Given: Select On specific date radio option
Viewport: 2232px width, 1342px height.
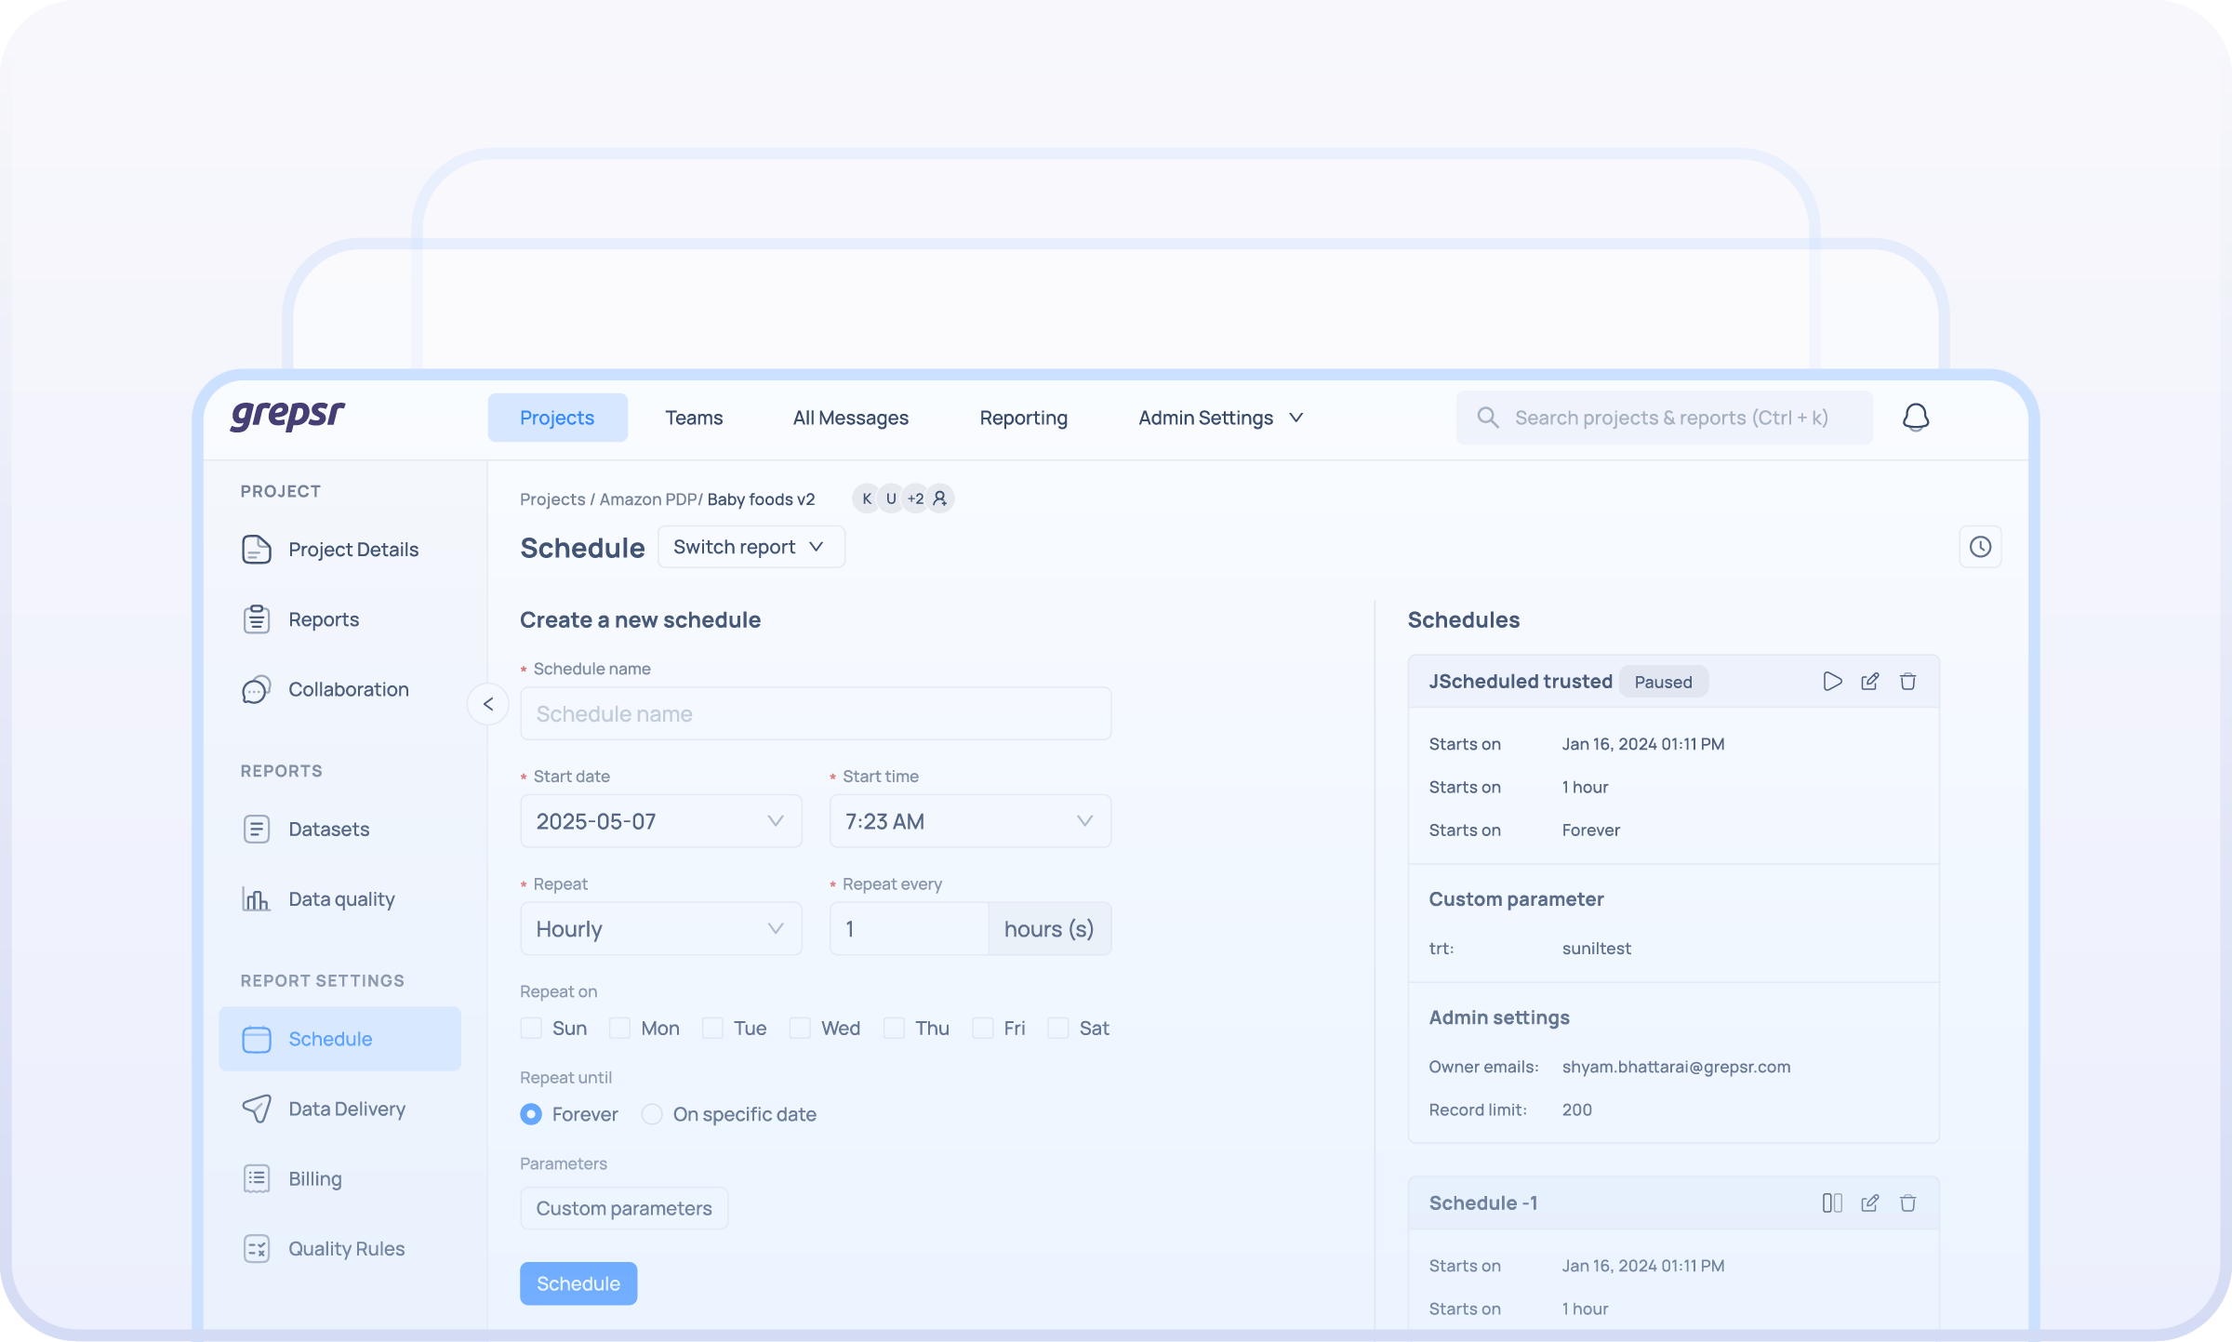Looking at the screenshot, I should (x=652, y=1114).
